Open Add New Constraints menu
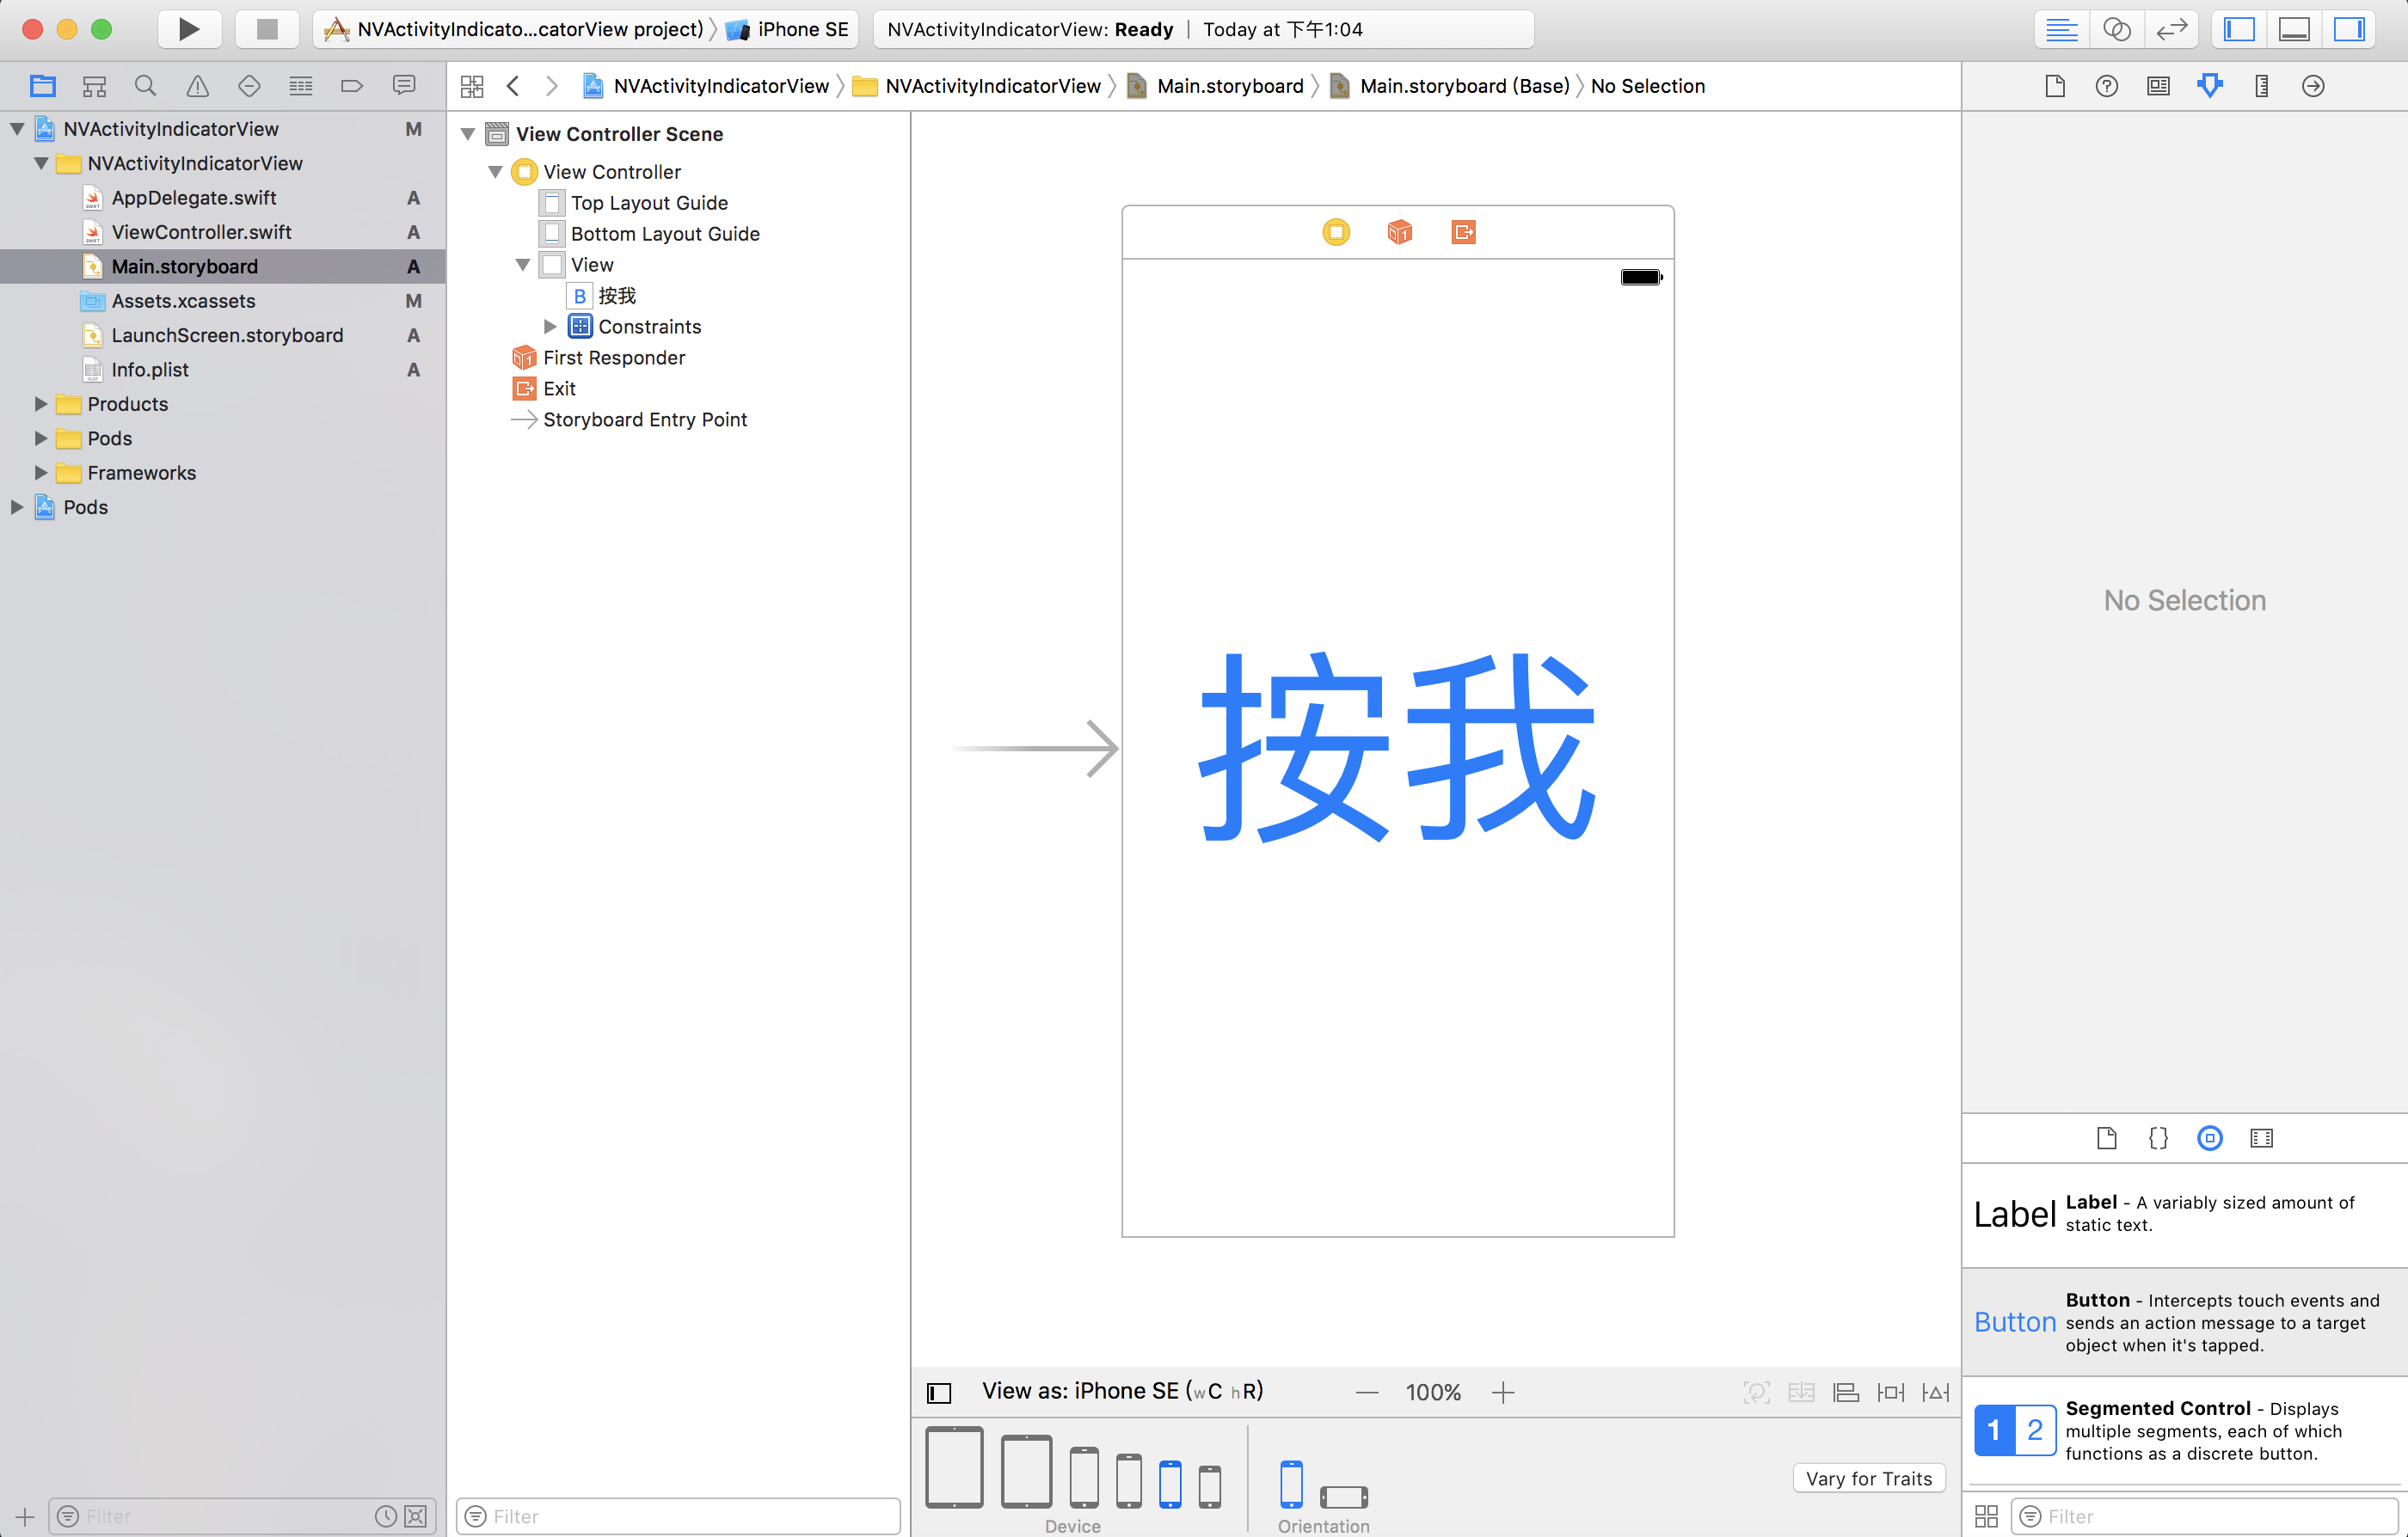This screenshot has width=2408, height=1537. (1891, 1392)
